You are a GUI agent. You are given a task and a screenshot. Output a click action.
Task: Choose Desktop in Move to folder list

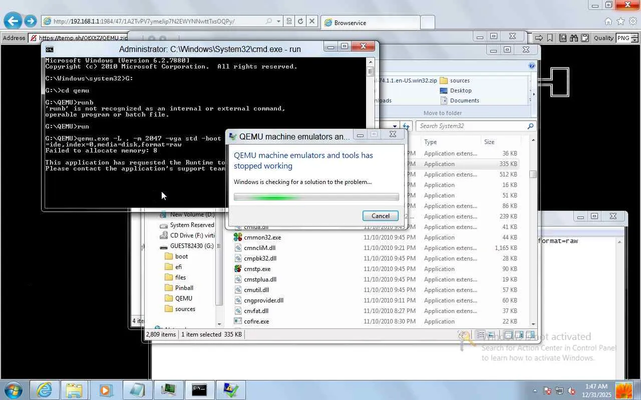[x=456, y=90]
